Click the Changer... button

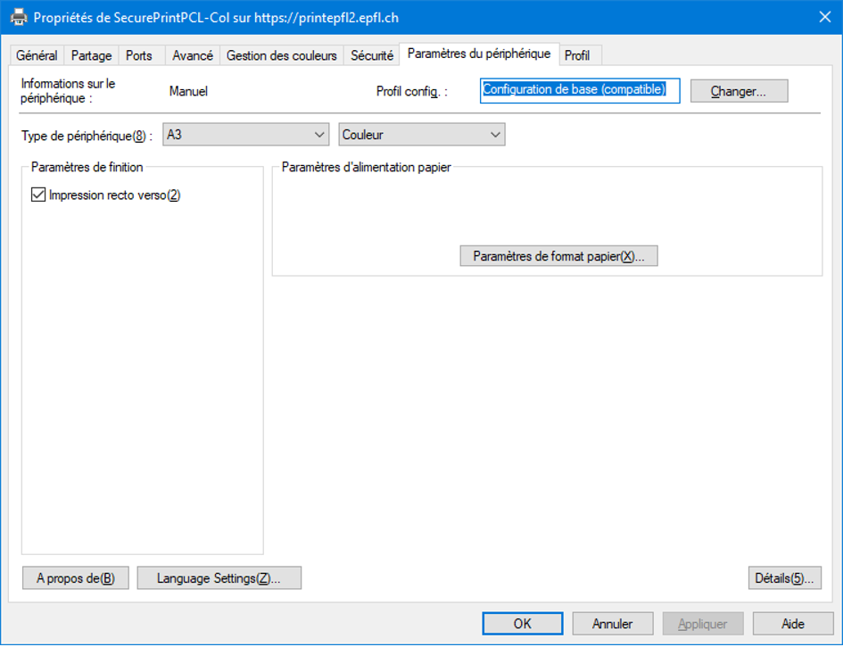[x=739, y=91]
